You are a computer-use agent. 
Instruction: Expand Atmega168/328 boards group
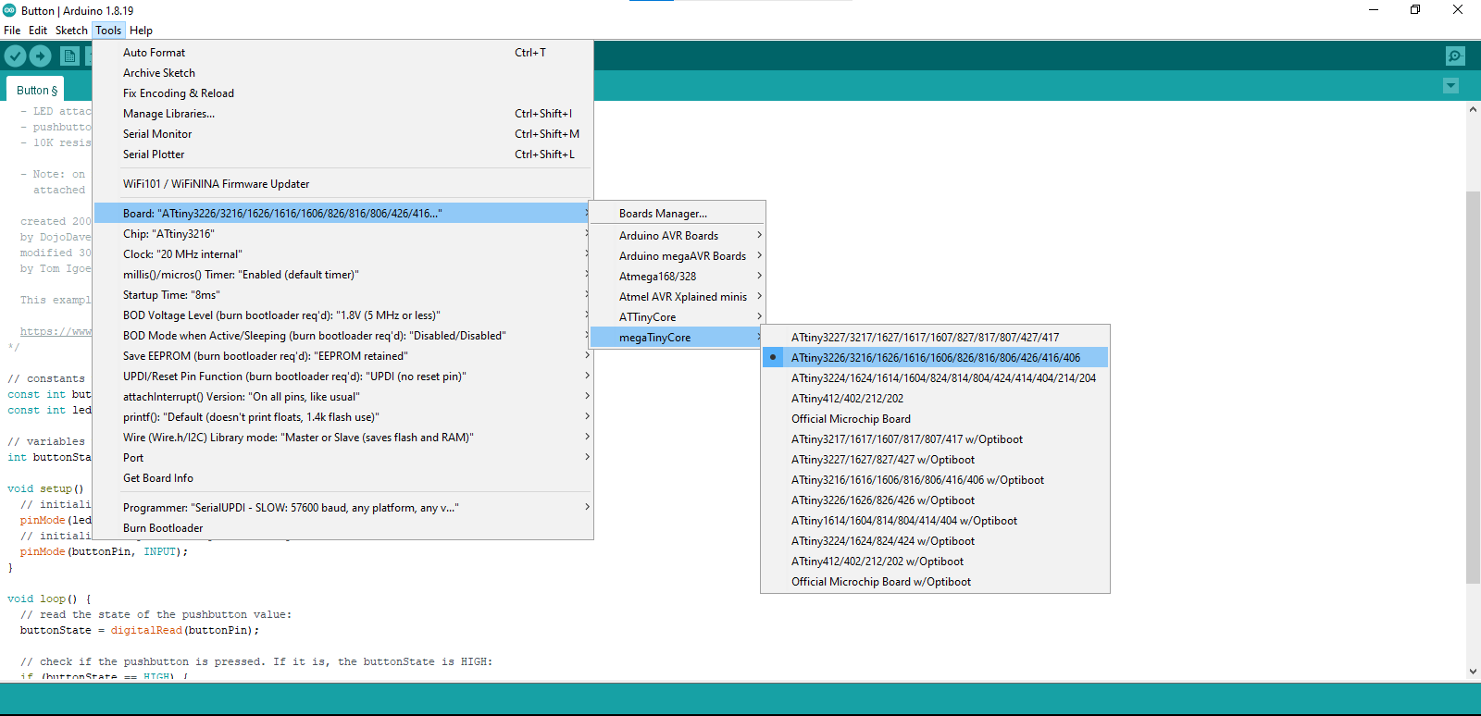pyautogui.click(x=678, y=277)
